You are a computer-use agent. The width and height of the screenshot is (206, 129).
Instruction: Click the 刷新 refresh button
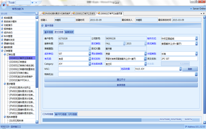[190, 69]
